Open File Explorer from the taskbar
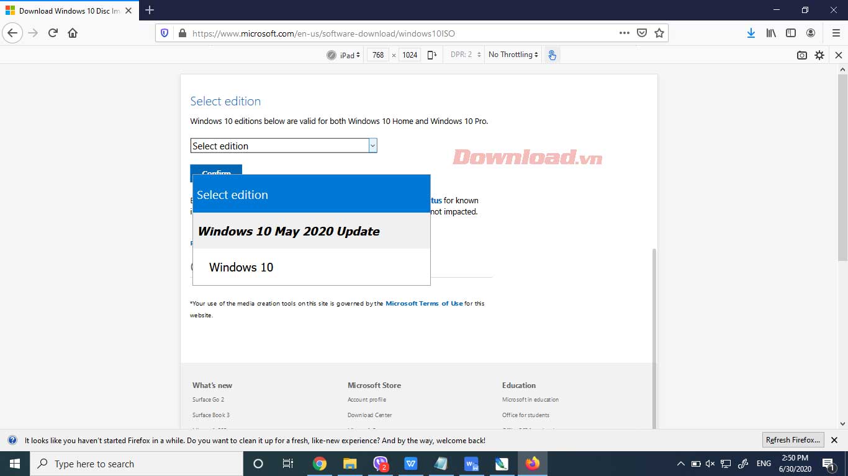This screenshot has height=476, width=848. pos(350,464)
